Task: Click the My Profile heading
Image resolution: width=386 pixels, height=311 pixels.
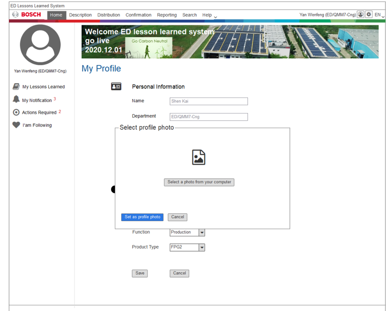Action: pyautogui.click(x=101, y=69)
